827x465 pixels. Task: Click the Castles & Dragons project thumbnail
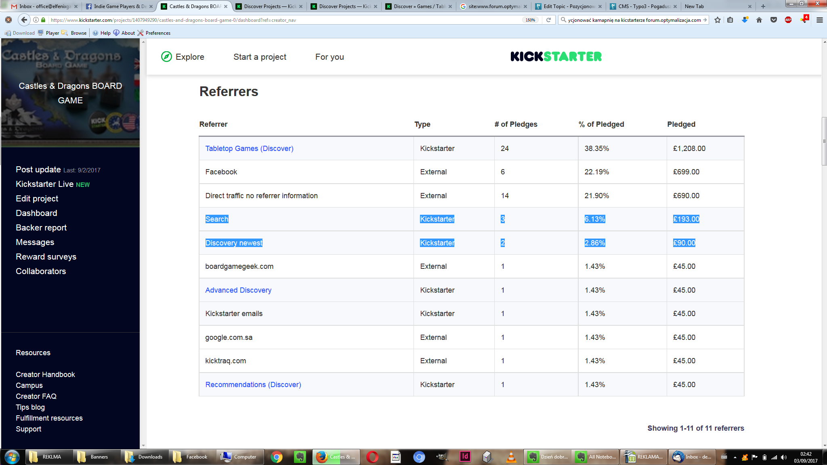(x=70, y=93)
